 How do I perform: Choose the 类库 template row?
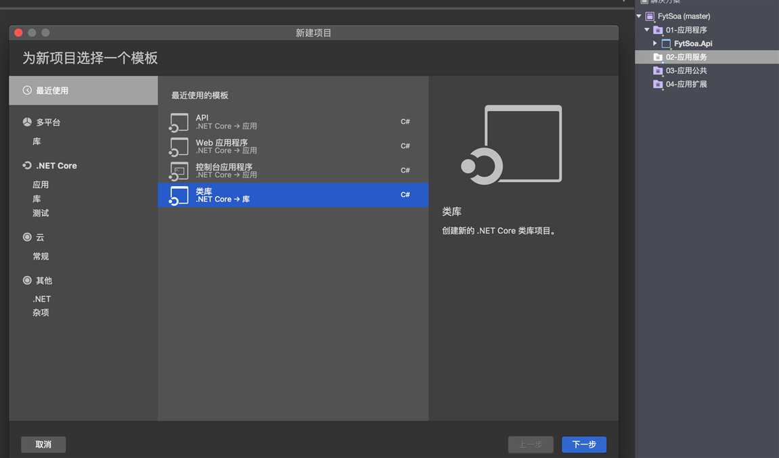point(293,195)
